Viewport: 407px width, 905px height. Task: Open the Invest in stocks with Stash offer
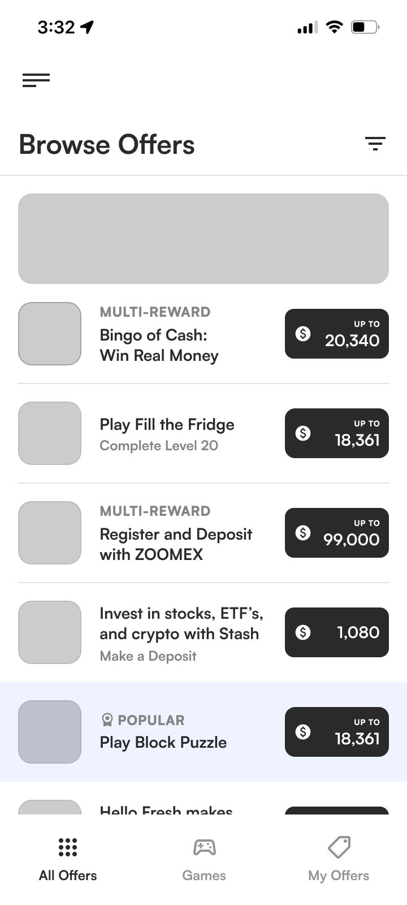pos(181,623)
